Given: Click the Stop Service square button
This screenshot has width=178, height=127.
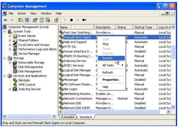Looking at the screenshot, I should [x=71, y=20].
